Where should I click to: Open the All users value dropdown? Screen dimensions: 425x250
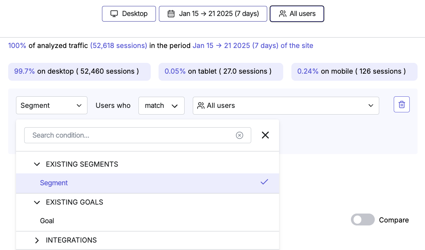286,106
